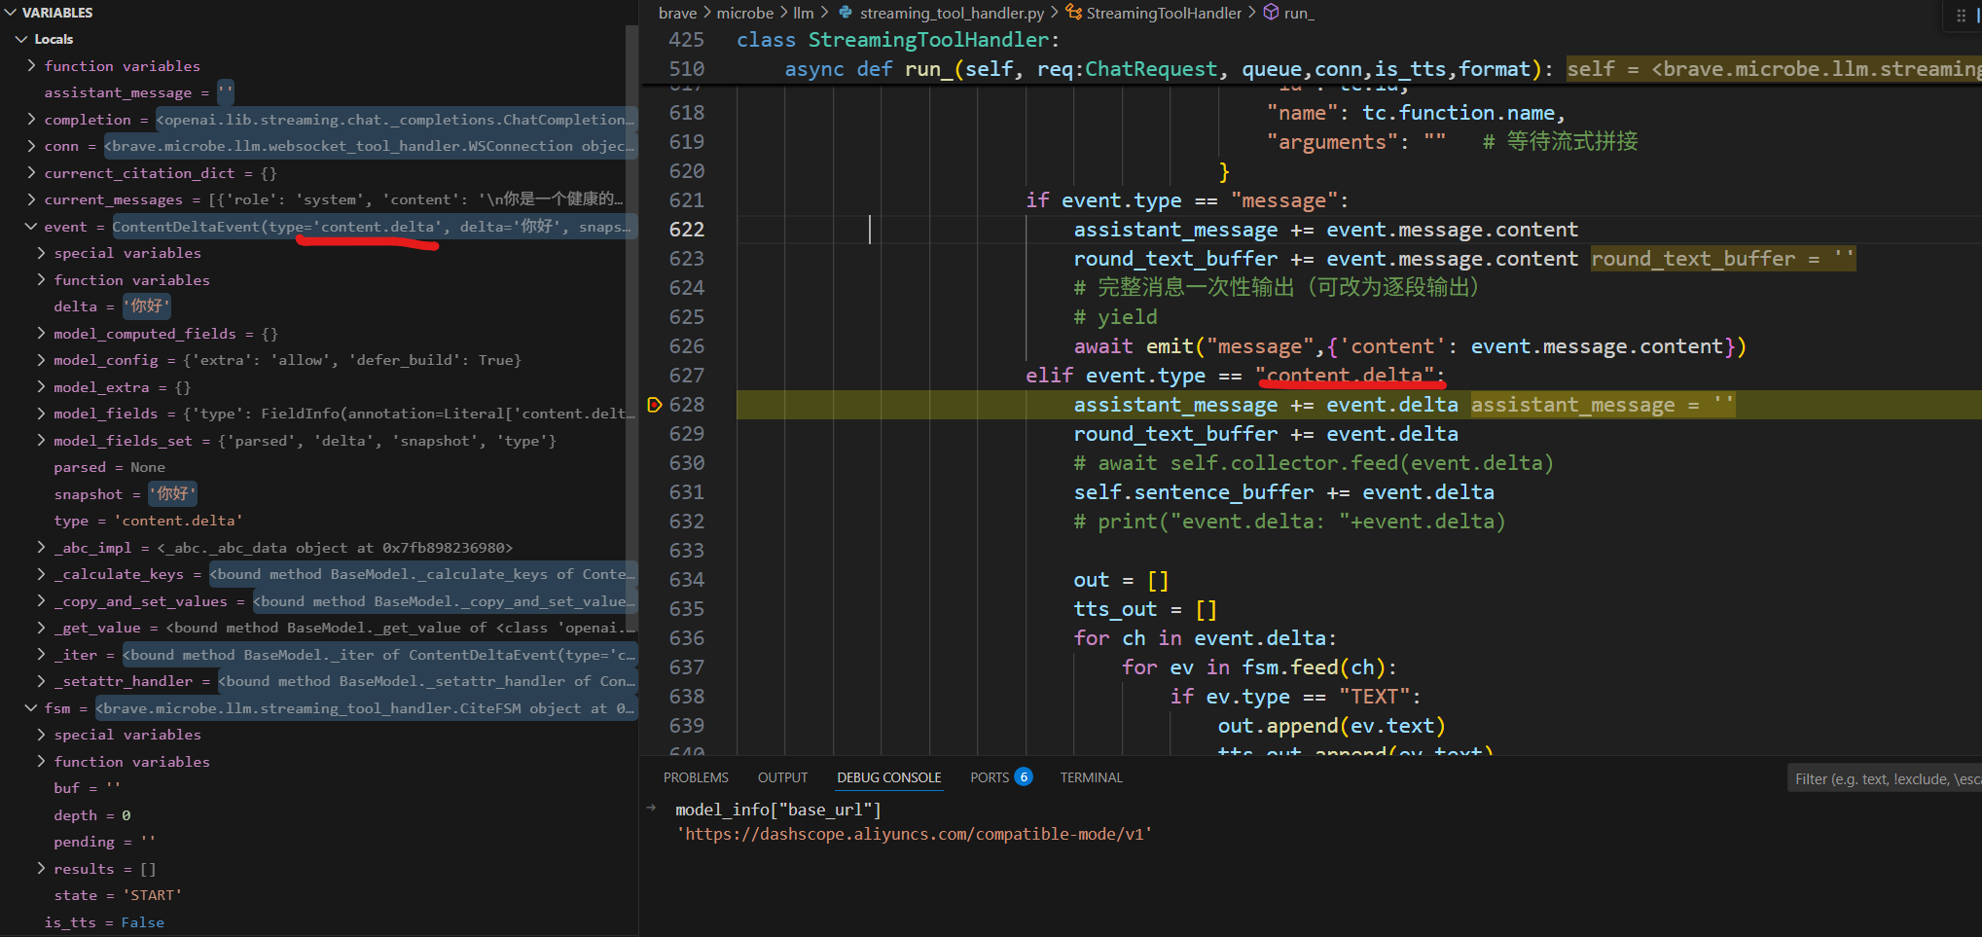This screenshot has height=937, width=1982.
Task: Expand the completion variable
Action: 31,120
